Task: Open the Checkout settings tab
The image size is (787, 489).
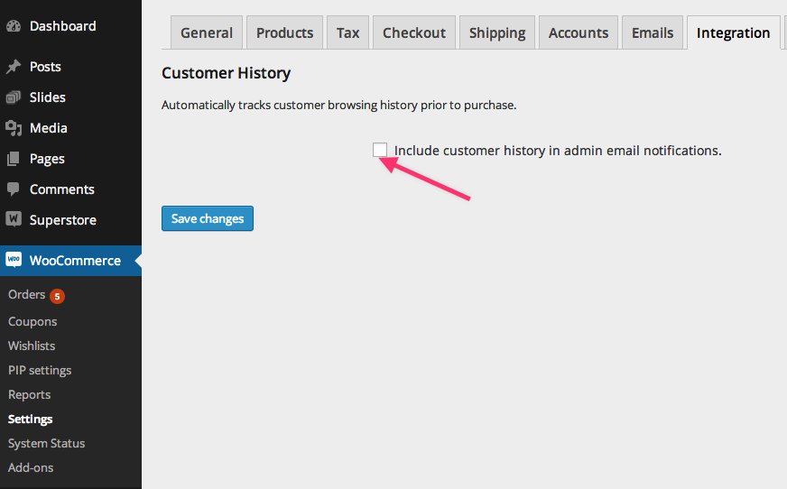Action: pos(414,32)
